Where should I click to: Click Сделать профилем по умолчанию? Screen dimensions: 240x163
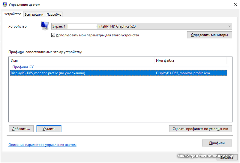pyautogui.click(x=200, y=129)
